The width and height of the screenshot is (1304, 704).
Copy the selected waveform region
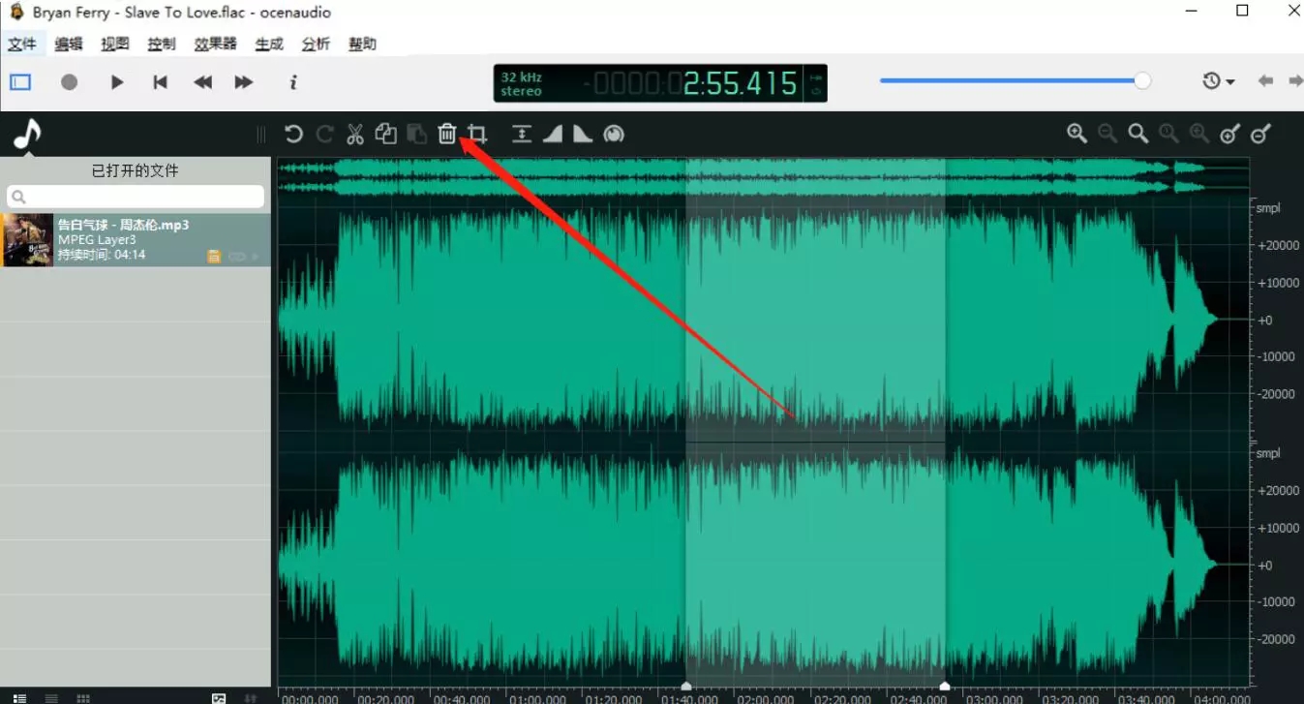pos(385,134)
